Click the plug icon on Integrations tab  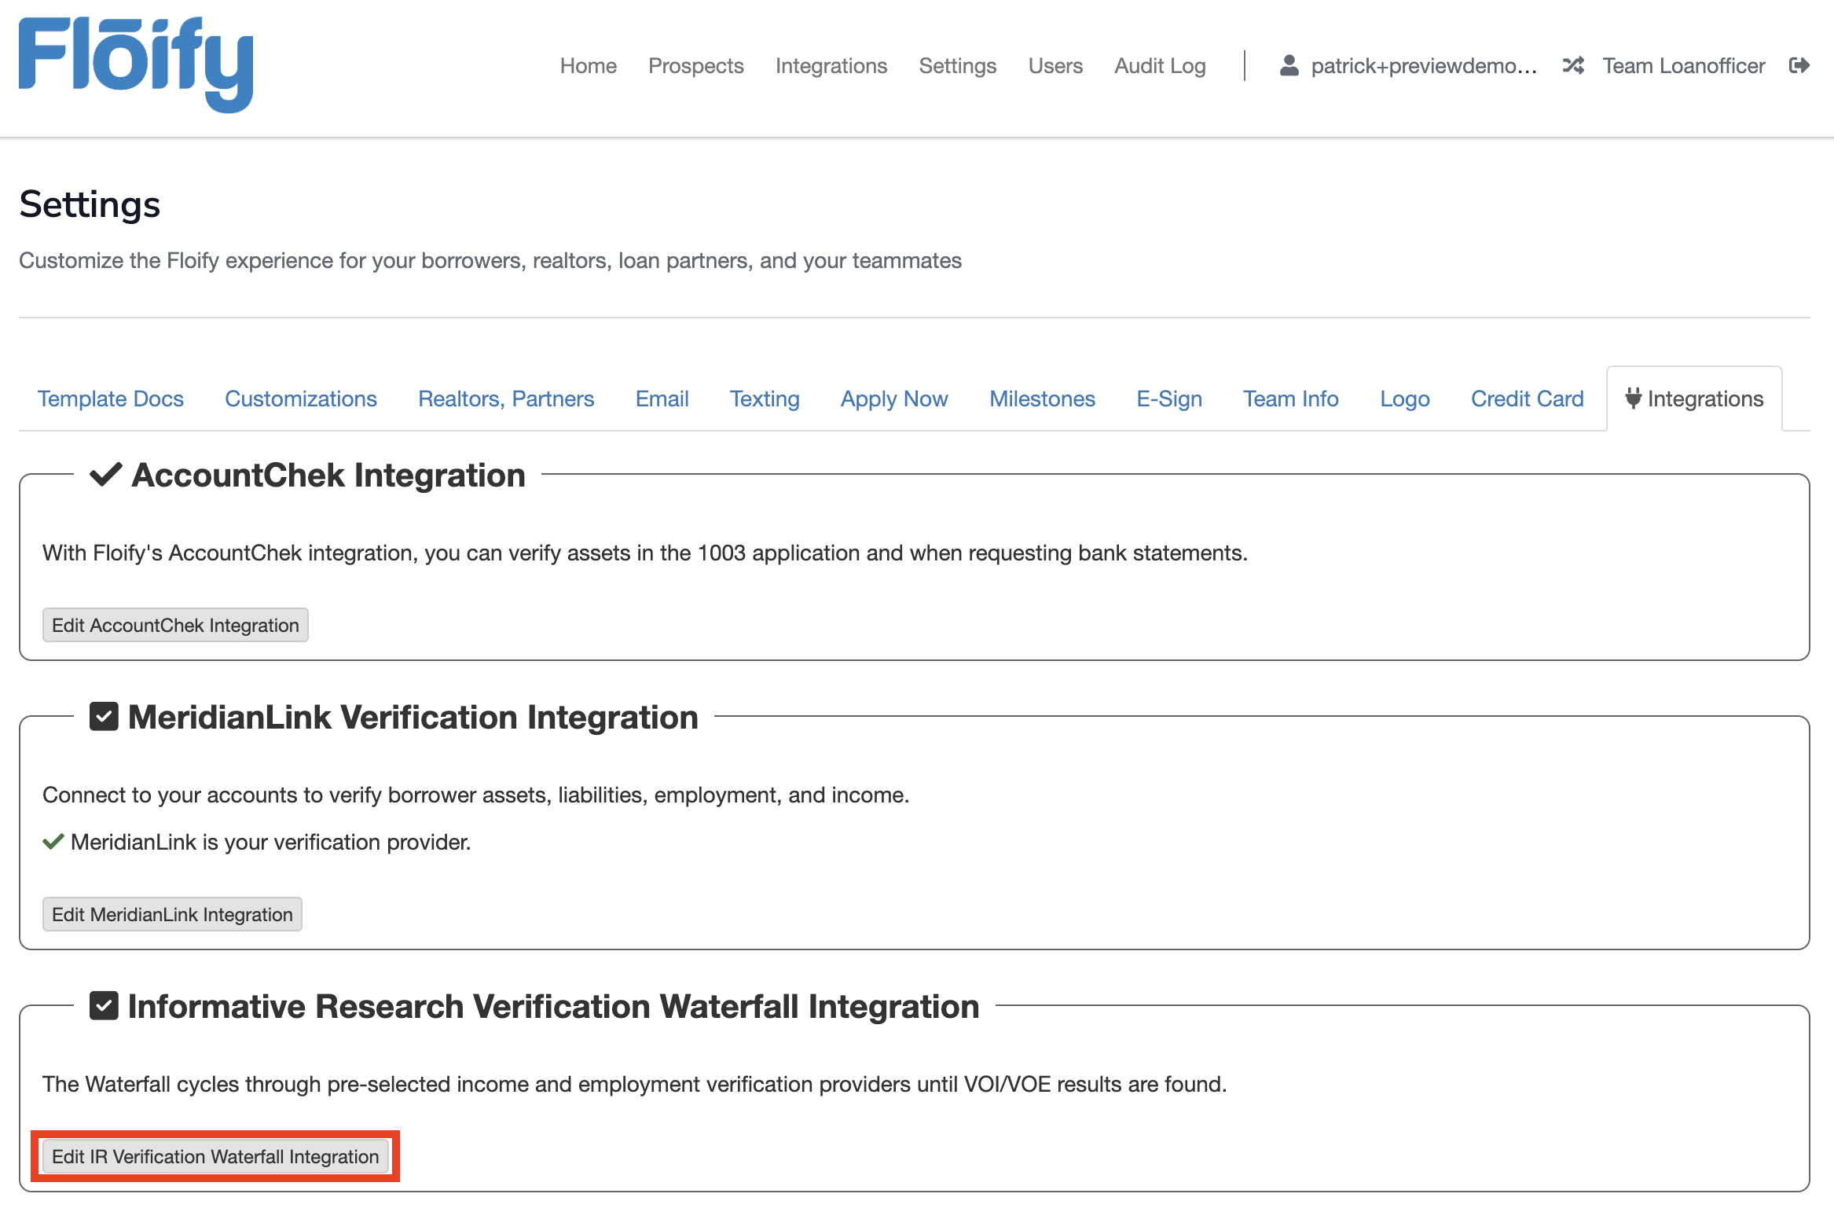tap(1633, 398)
